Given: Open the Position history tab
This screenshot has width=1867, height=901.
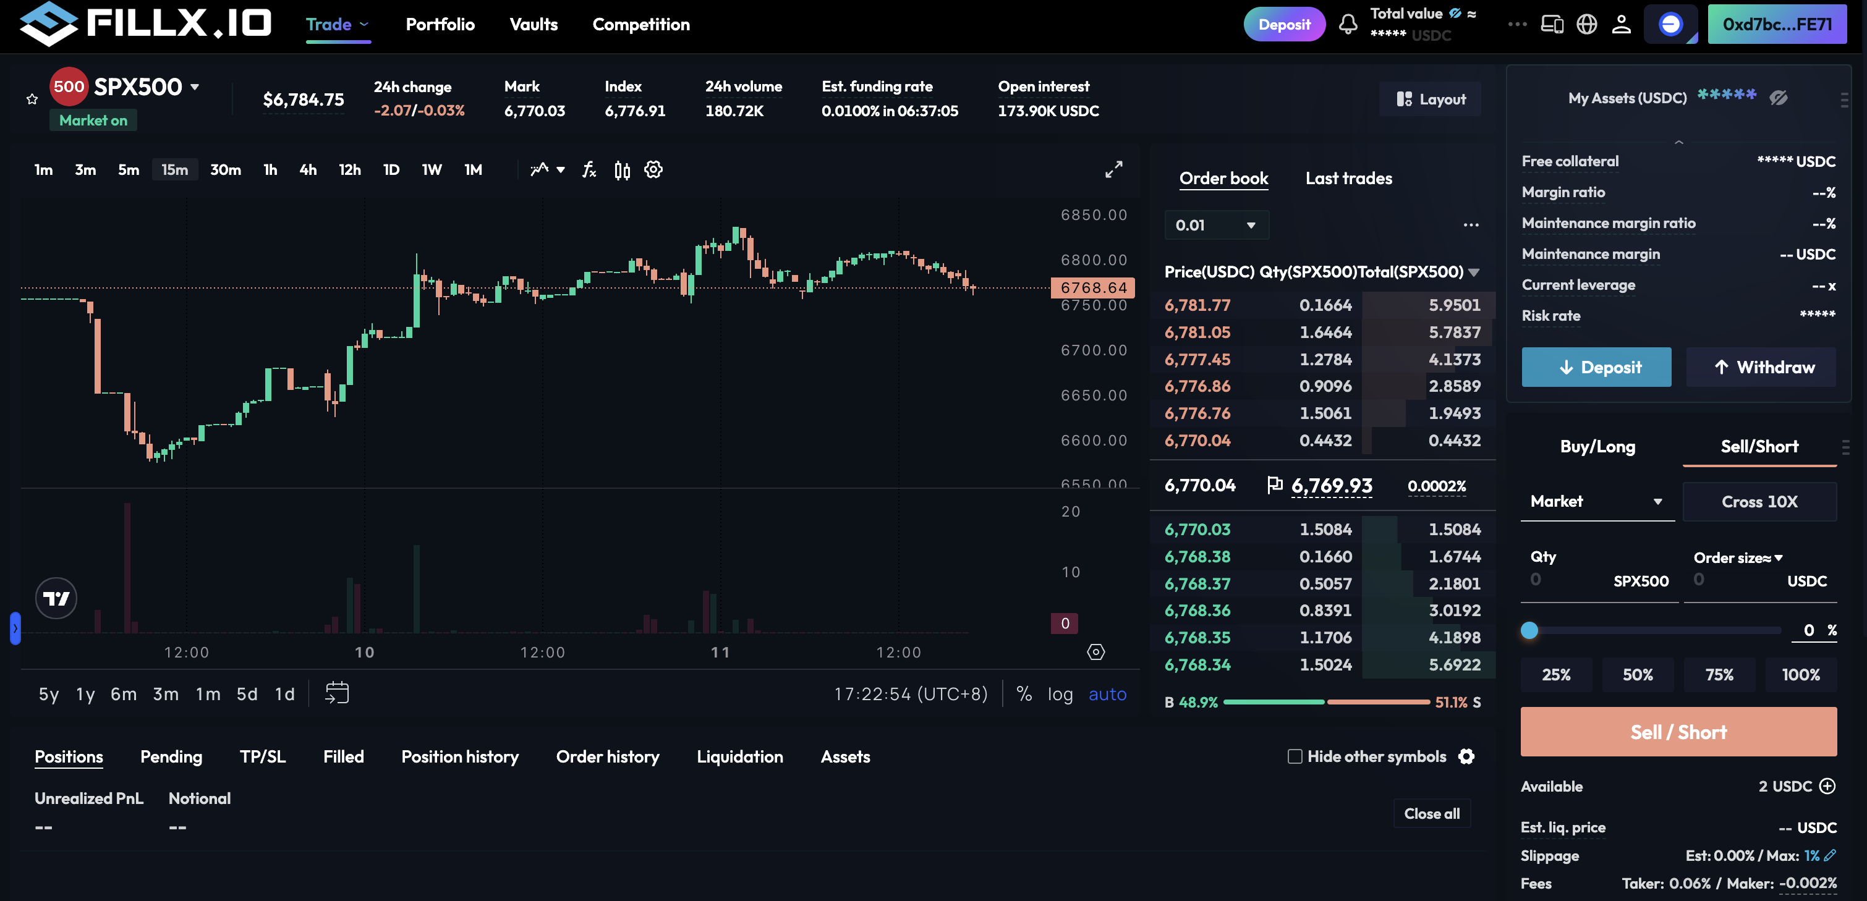Looking at the screenshot, I should [459, 756].
